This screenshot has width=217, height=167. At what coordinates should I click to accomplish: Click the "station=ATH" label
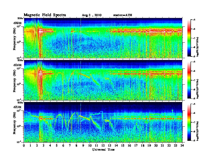(x=123, y=15)
